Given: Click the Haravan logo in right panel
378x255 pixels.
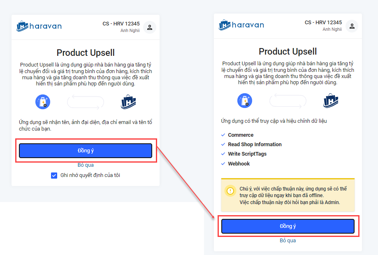Looking at the screenshot, I should tap(241, 25).
